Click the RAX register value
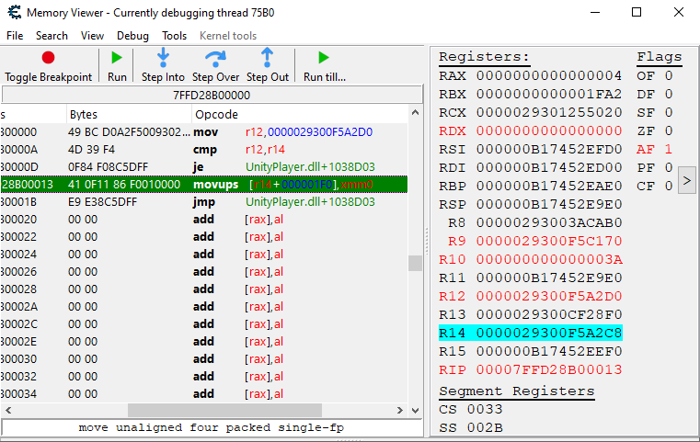The width and height of the screenshot is (700, 442). pyautogui.click(x=548, y=76)
